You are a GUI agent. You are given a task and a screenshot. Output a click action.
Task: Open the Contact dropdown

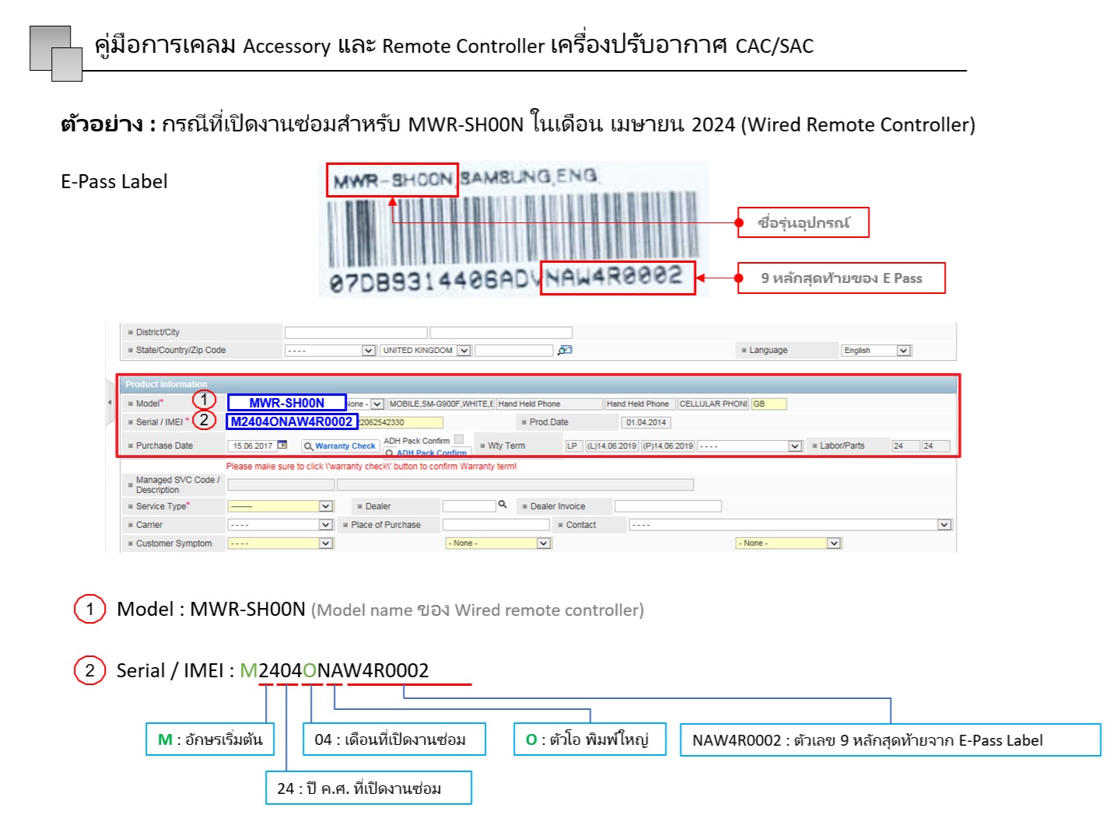790,525
